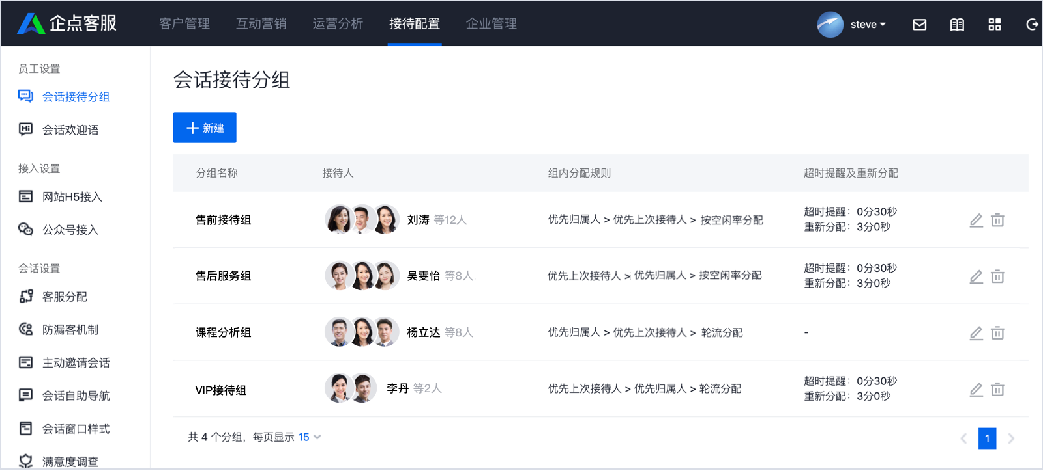Click the 售后服务组 group name
This screenshot has width=1043, height=471.
pos(224,276)
